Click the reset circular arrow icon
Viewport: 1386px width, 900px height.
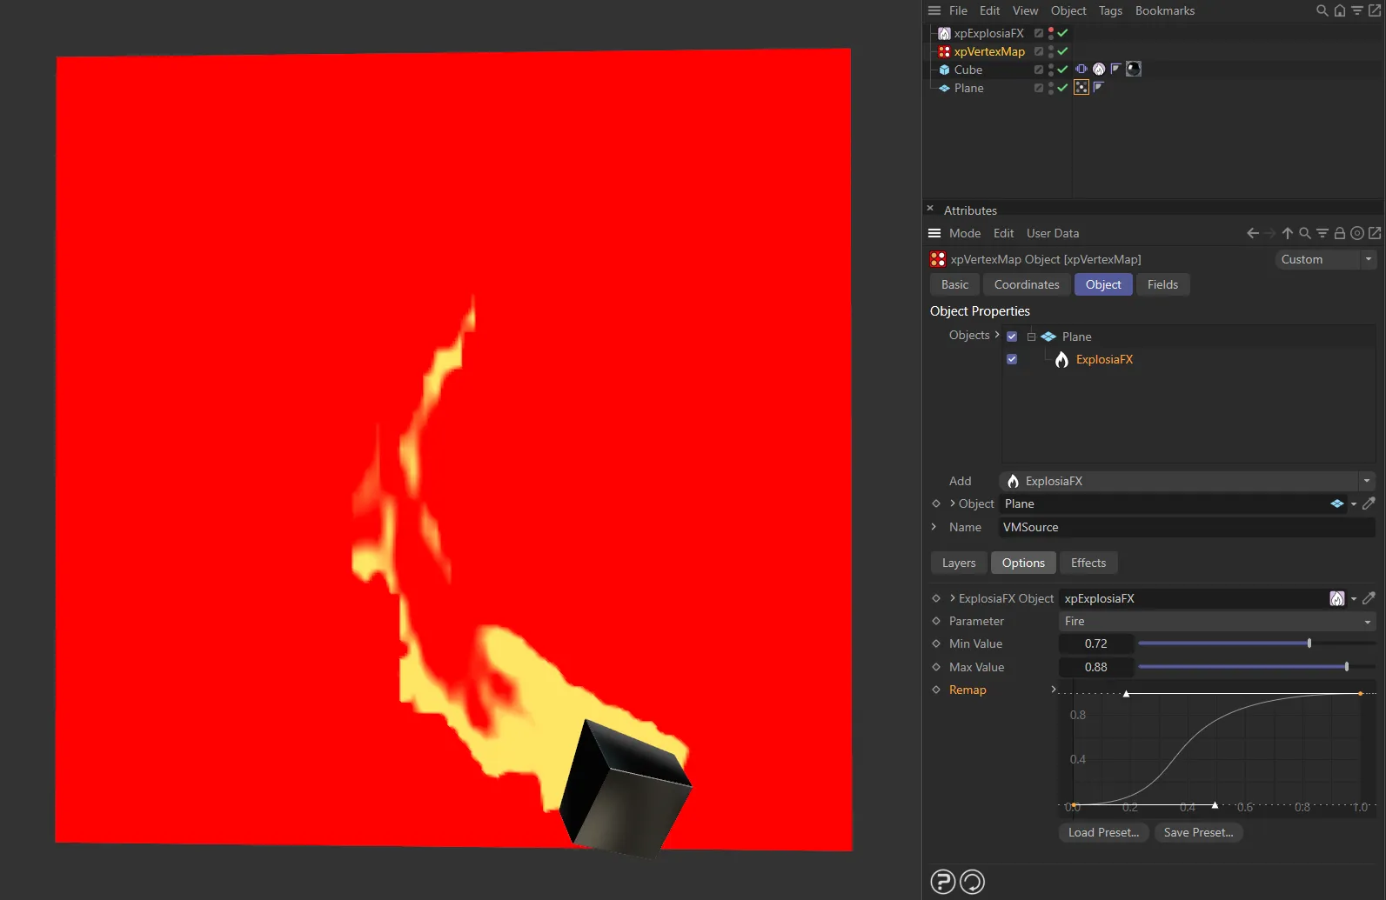[x=972, y=882]
